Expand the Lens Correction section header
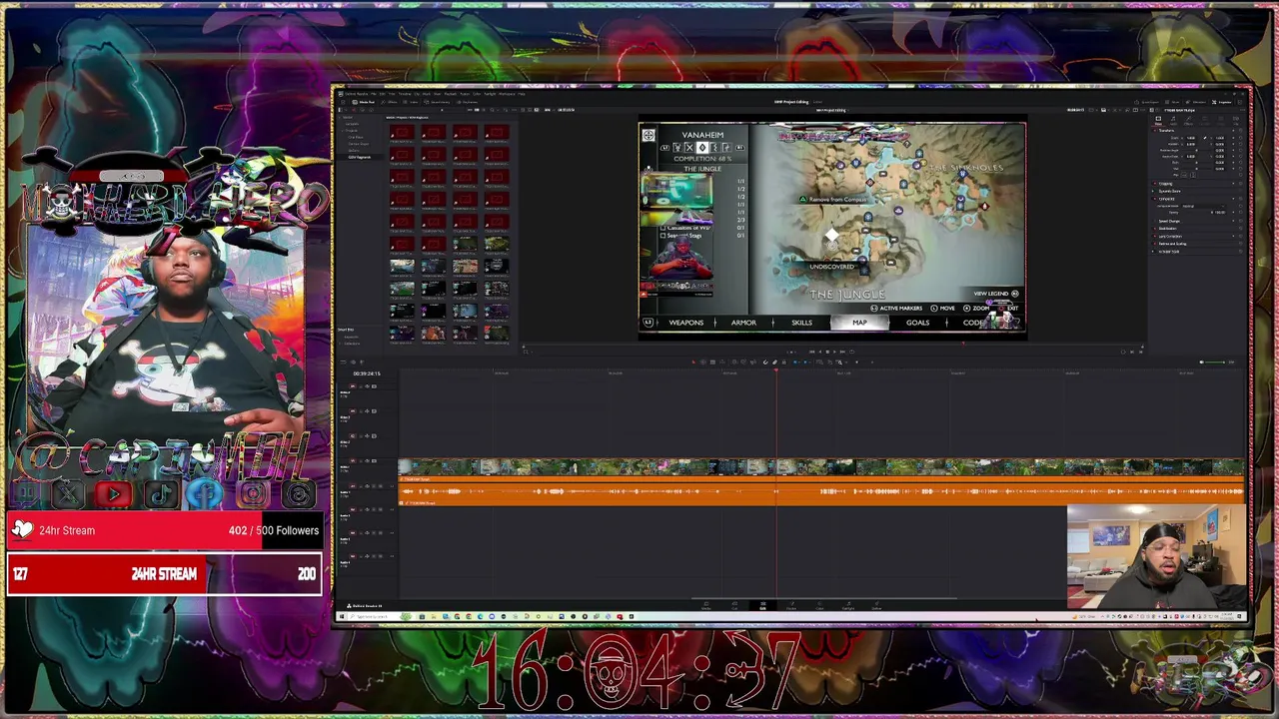 pyautogui.click(x=1171, y=236)
